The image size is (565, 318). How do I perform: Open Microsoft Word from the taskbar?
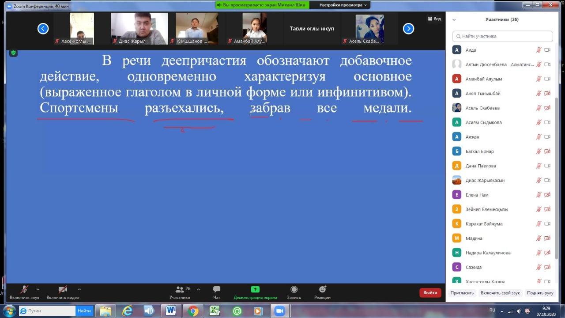coord(171,311)
